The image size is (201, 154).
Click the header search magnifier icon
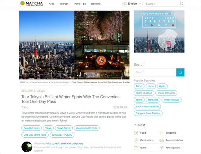(x=182, y=4)
